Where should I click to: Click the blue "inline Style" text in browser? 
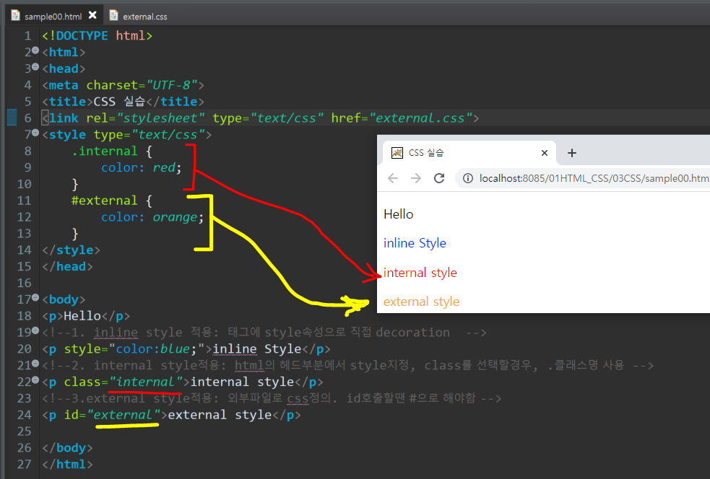pos(415,243)
